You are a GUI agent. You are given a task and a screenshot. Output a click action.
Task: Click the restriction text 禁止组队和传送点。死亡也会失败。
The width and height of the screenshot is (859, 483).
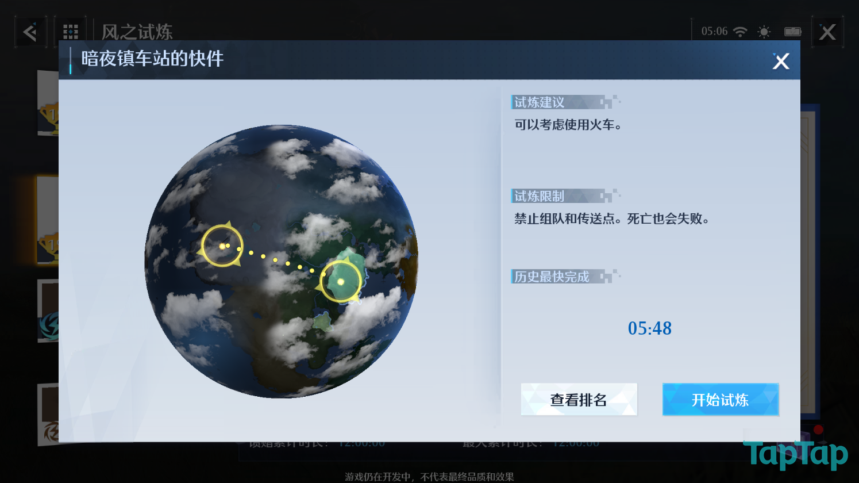pyautogui.click(x=612, y=218)
